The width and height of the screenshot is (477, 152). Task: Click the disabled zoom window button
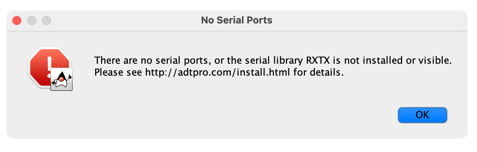(47, 20)
